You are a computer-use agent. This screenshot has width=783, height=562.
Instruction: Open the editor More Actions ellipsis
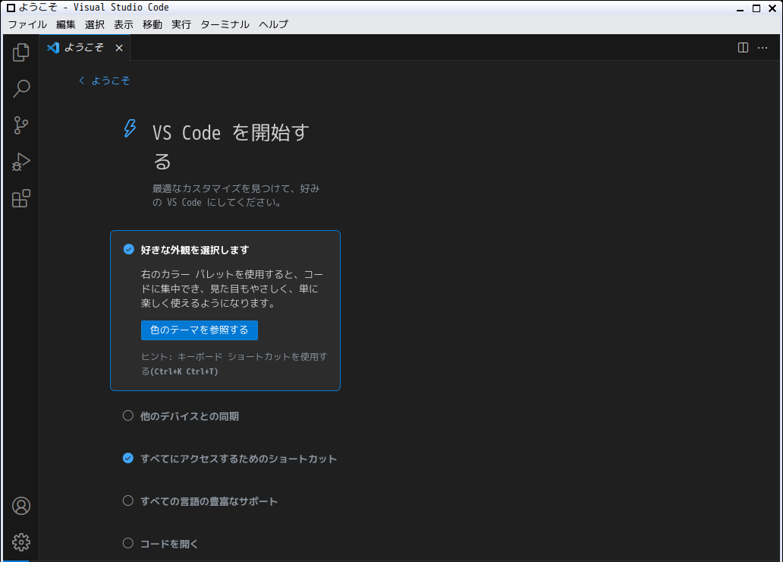(x=763, y=48)
